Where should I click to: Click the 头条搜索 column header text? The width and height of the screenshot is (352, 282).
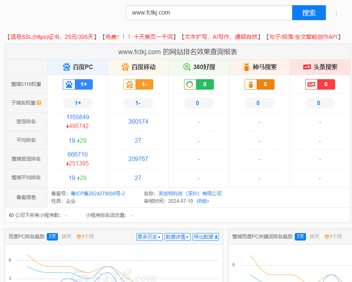325,67
